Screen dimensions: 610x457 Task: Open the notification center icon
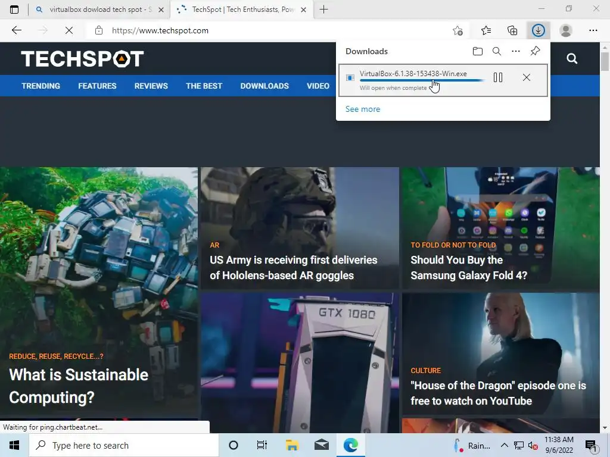[591, 445]
